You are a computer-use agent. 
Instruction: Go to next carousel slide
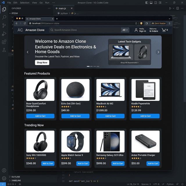click(x=158, y=52)
